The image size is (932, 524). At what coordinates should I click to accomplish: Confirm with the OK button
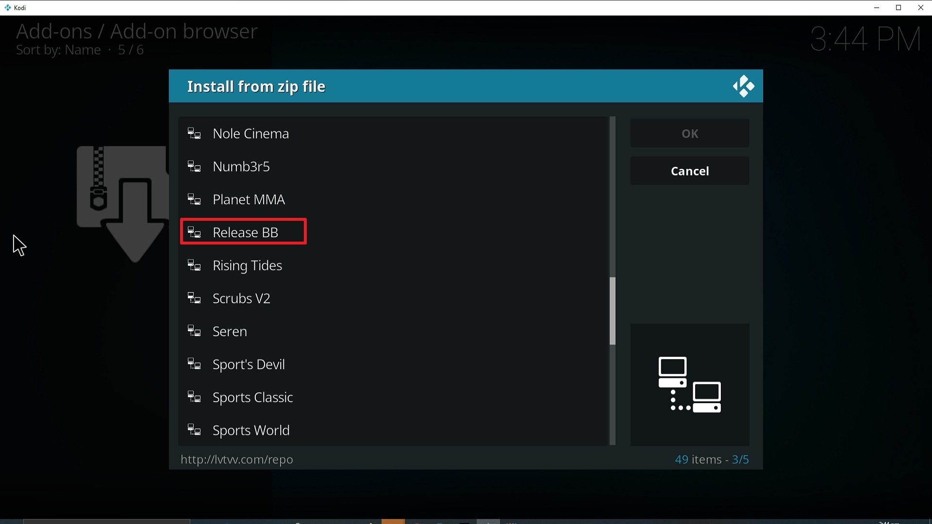pos(690,133)
